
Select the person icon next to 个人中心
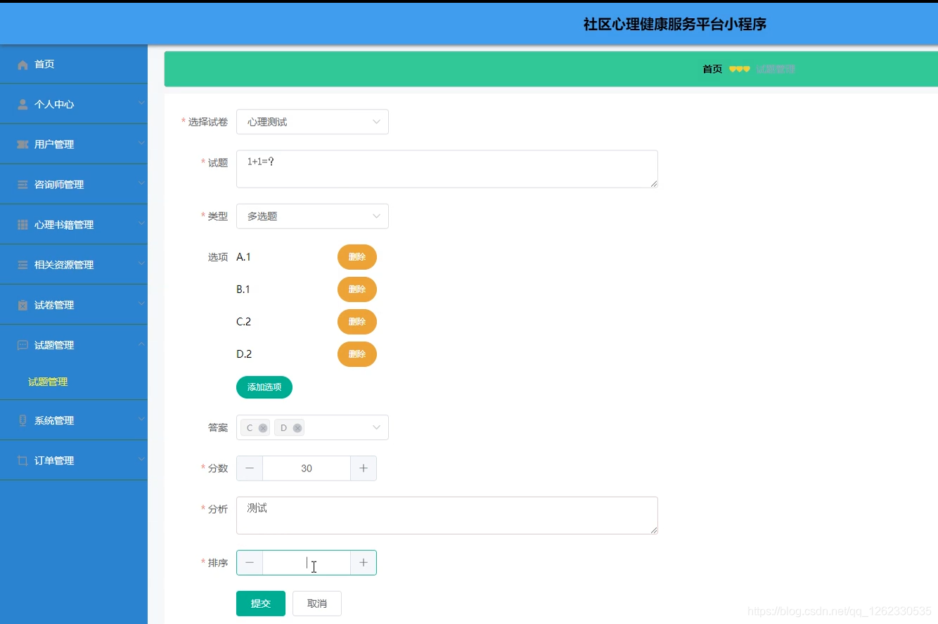(x=22, y=104)
